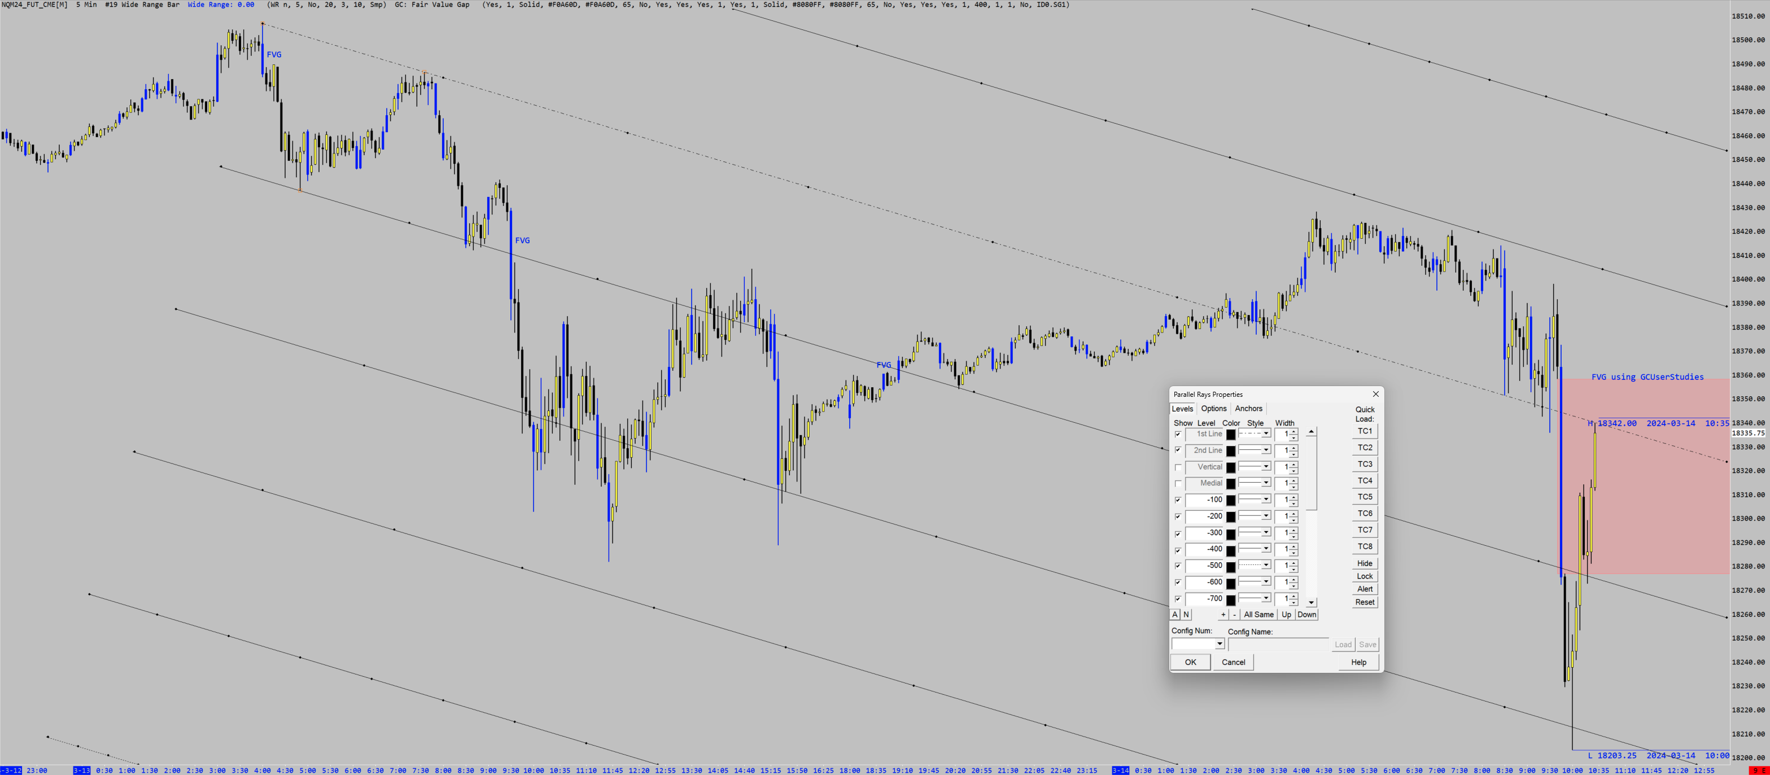Click the N button below the levels
Screen dimensions: 1770x775
1186,615
